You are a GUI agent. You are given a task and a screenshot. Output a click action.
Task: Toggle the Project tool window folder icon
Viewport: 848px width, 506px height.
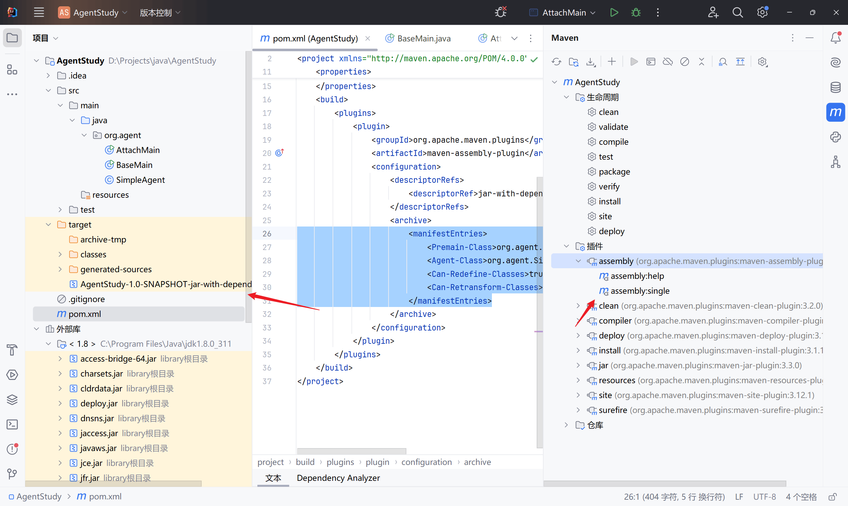[12, 37]
